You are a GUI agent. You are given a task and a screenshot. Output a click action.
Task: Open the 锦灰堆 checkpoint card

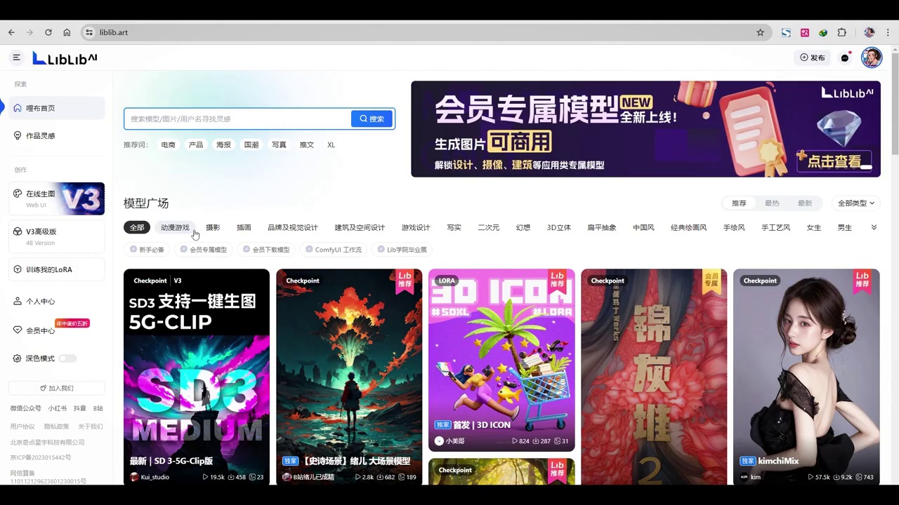click(654, 377)
